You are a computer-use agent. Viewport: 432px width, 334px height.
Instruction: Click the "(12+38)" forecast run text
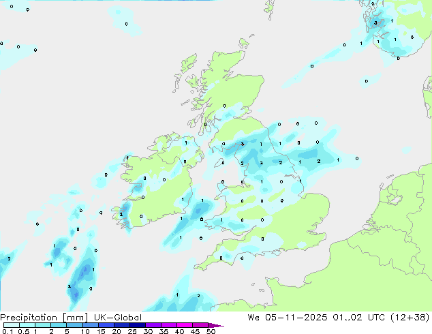click(x=410, y=318)
